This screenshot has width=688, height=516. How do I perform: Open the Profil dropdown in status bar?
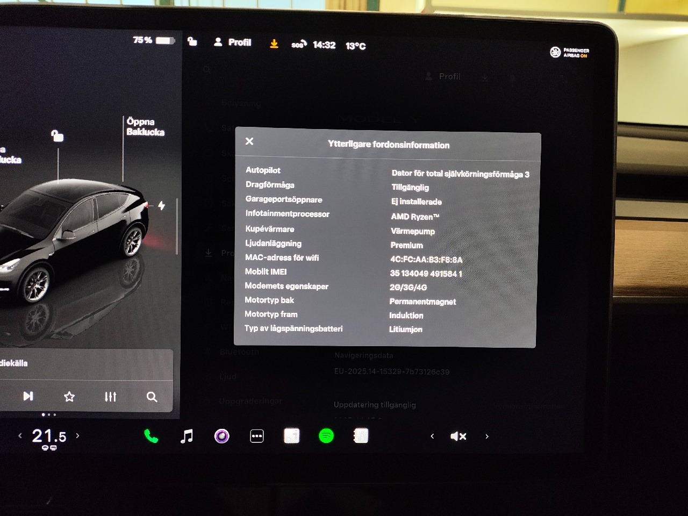click(x=233, y=42)
